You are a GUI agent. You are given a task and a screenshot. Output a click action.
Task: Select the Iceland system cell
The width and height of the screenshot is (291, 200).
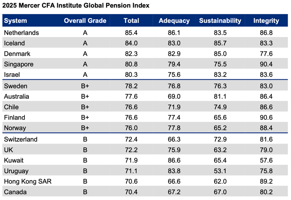[x=14, y=43]
